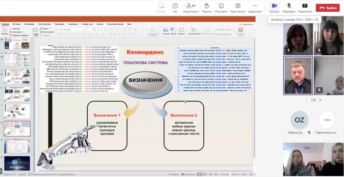Show the Користувачі participants list
Image resolution: width=344 pixels, height=177 pixels.
pyautogui.click(x=191, y=6)
